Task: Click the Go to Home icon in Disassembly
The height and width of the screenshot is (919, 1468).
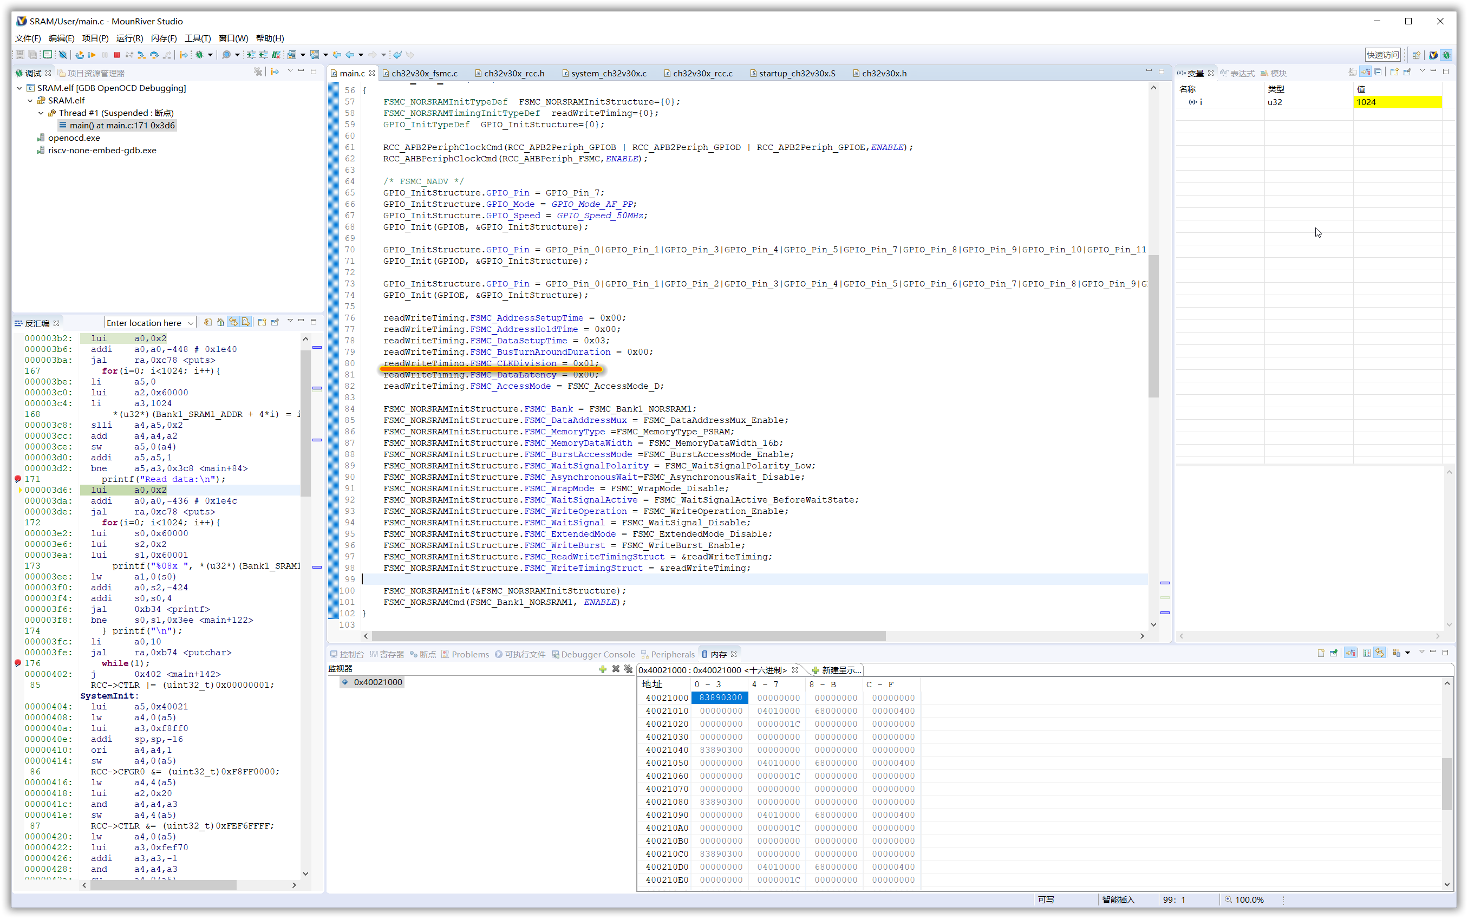Action: point(220,322)
